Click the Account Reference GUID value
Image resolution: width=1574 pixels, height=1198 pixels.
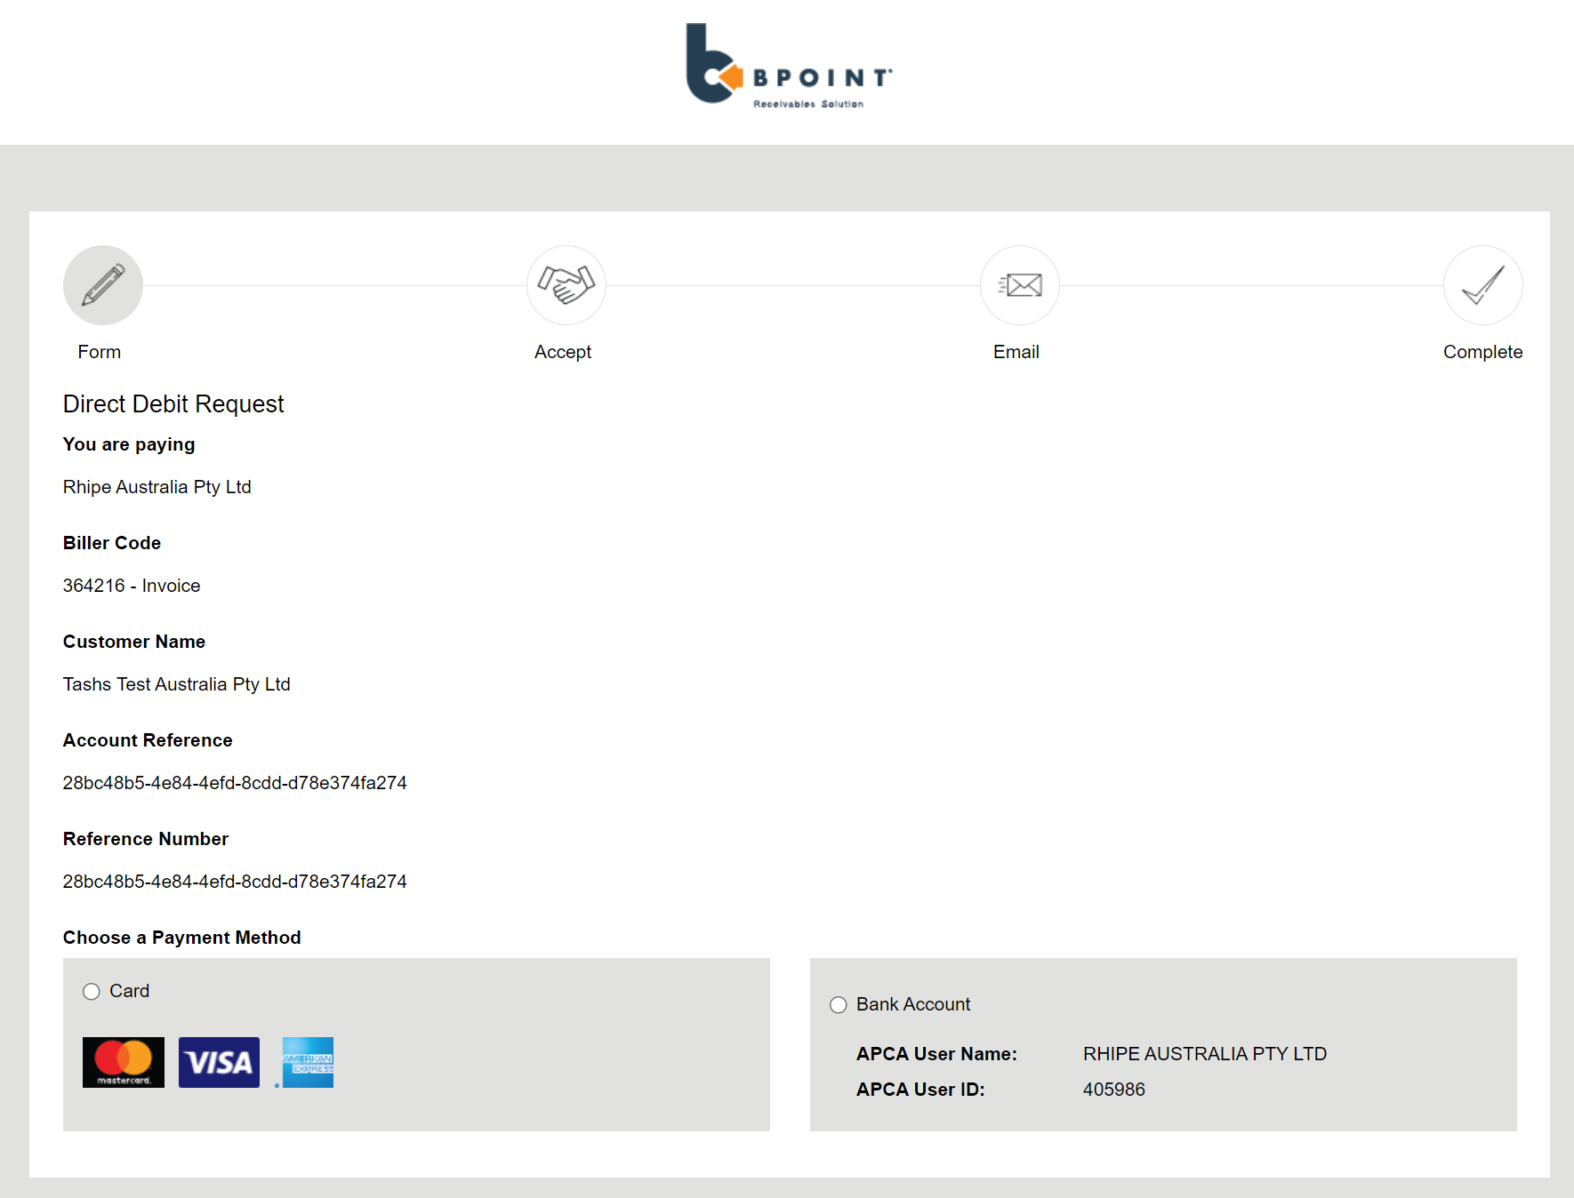tap(235, 783)
